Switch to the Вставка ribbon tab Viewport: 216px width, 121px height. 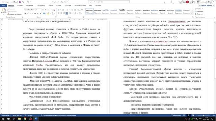[20, 6]
